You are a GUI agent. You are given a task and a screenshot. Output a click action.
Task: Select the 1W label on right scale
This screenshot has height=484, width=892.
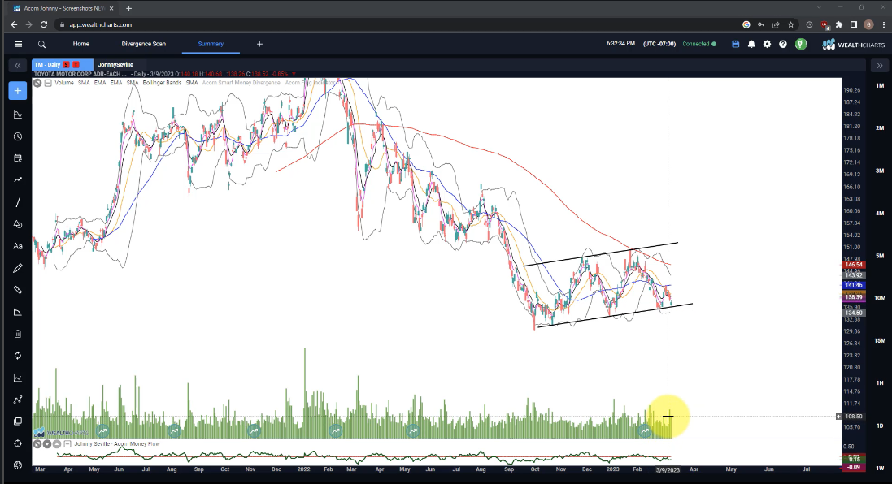point(880,468)
